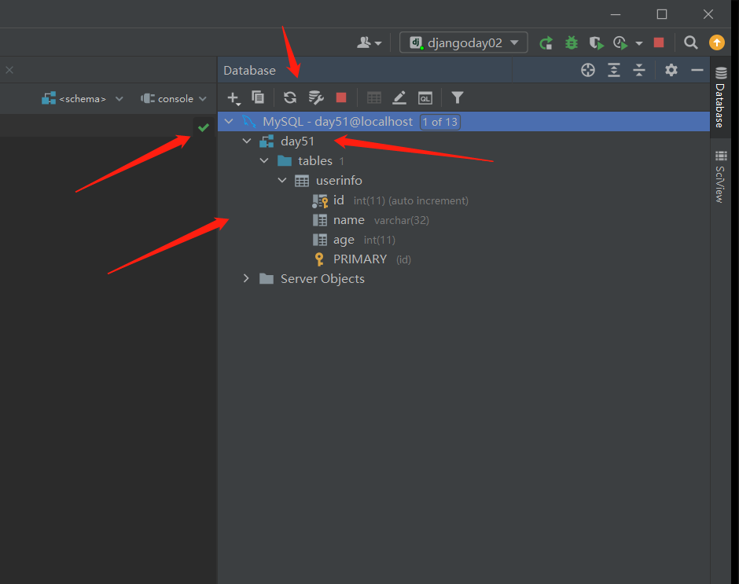The height and width of the screenshot is (584, 739).
Task: Open the console selector dropdown
Action: 174,98
